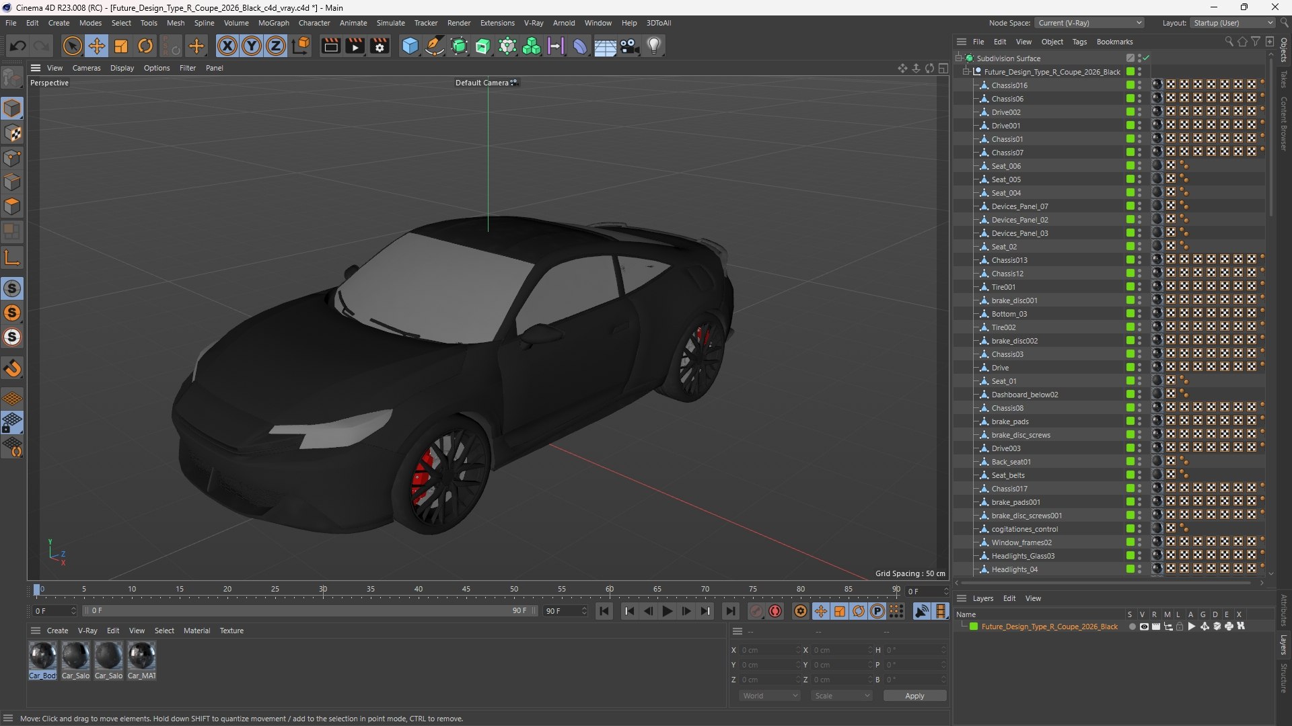The height and width of the screenshot is (726, 1292).
Task: Click Make Editable icon
Action: click(12, 78)
